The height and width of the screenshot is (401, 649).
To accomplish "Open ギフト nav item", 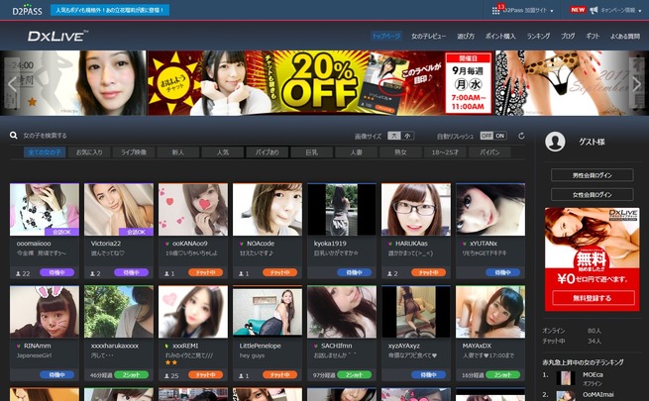I will click(x=593, y=37).
